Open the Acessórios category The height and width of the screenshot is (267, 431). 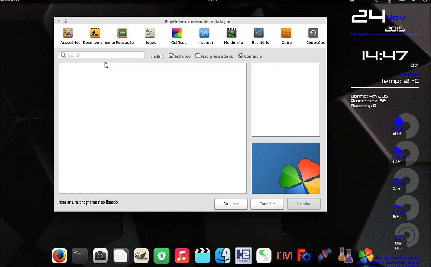pos(70,36)
